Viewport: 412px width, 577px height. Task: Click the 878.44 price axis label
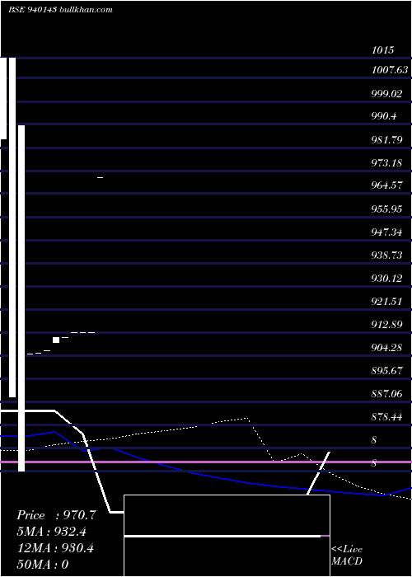(x=386, y=417)
